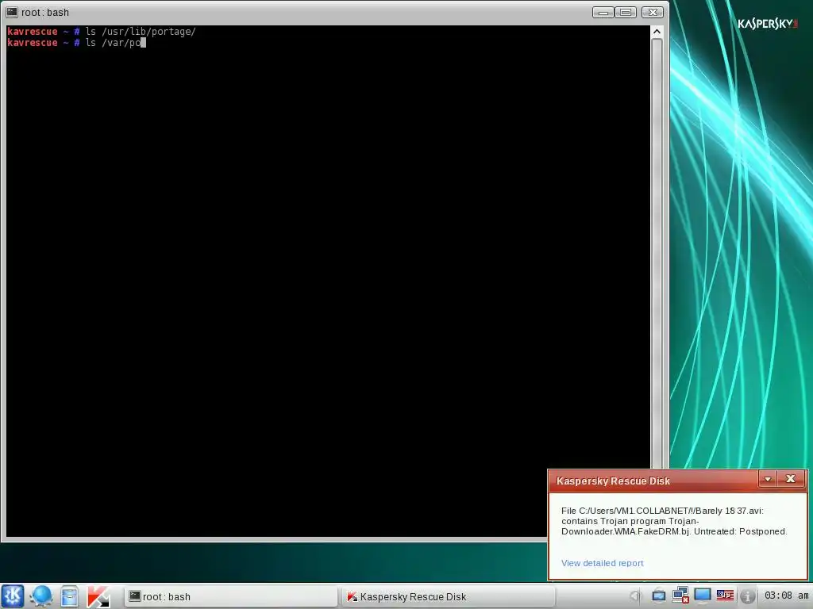The width and height of the screenshot is (813, 609).
Task: Switch keyboard layout via US flag icon
Action: pos(725,596)
